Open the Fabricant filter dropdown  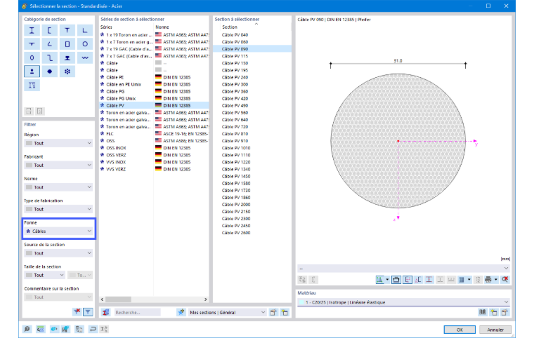(58, 165)
